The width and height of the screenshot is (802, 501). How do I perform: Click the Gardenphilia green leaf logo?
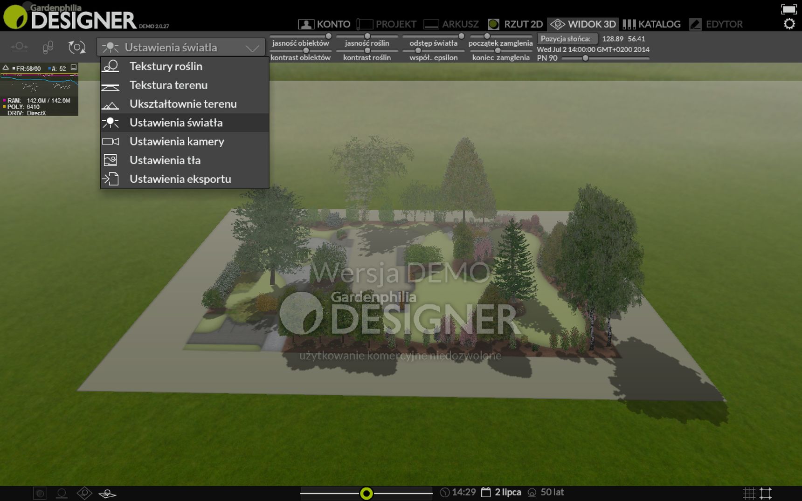coord(15,17)
